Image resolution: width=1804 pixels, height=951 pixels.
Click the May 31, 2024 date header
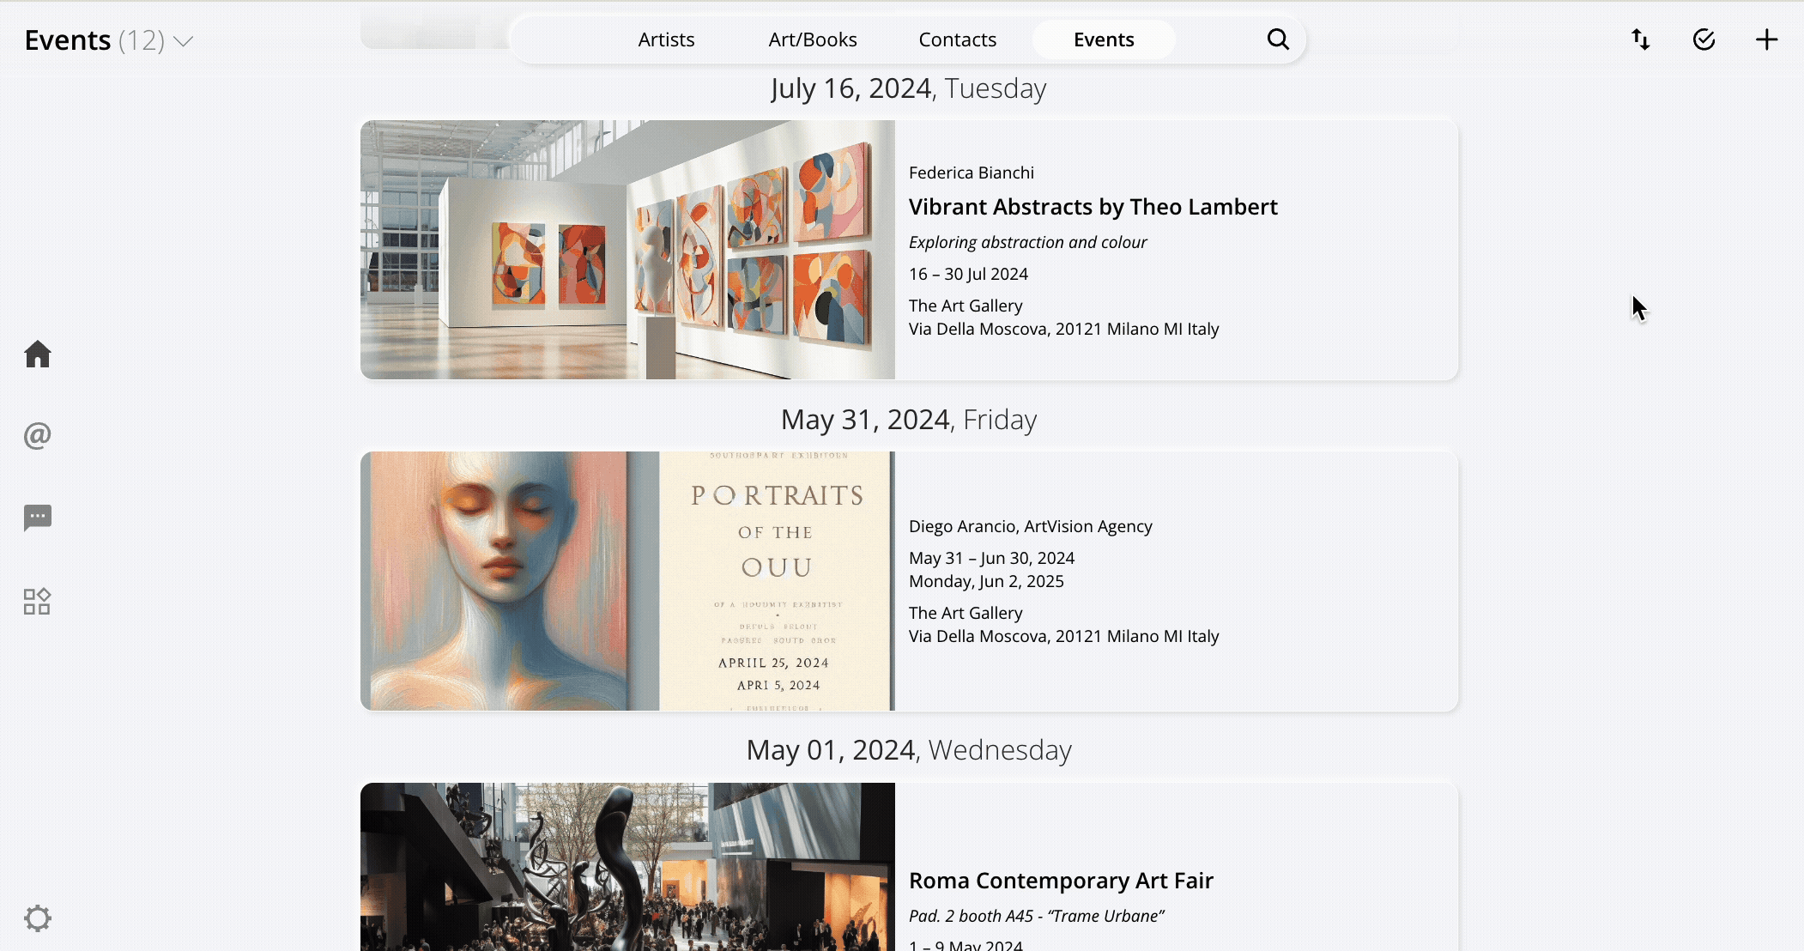pos(909,420)
